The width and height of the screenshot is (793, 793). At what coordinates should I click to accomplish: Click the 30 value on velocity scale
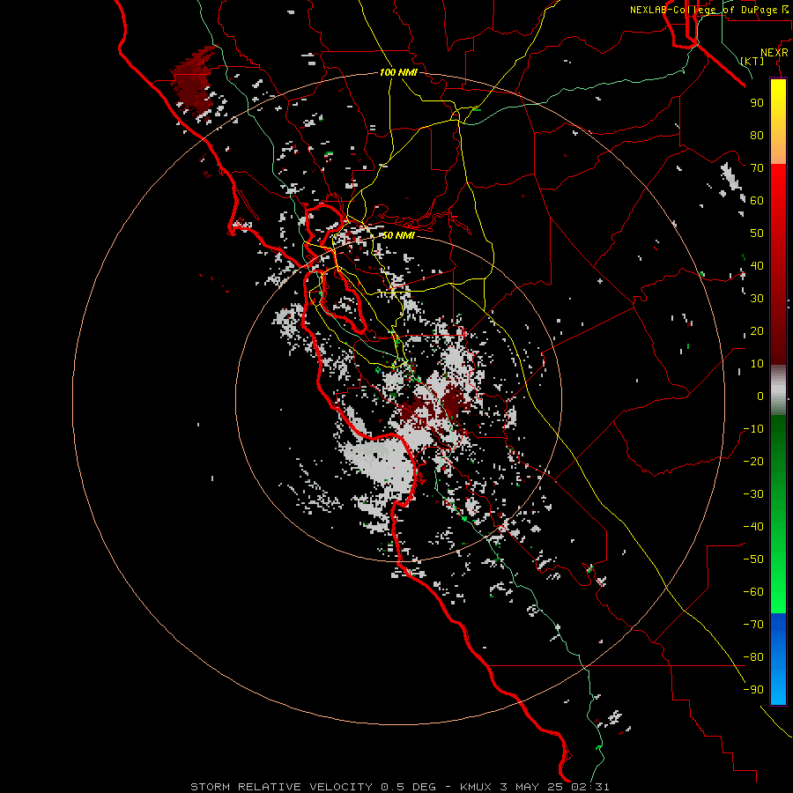(x=757, y=299)
